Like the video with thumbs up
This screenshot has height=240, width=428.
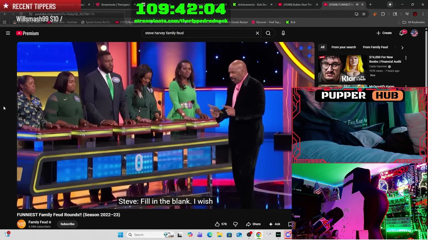coord(221,224)
